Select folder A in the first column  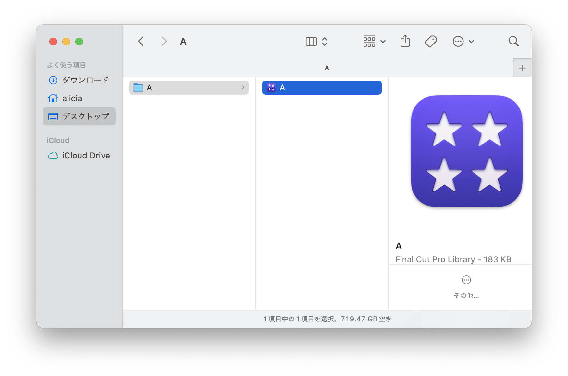click(189, 88)
